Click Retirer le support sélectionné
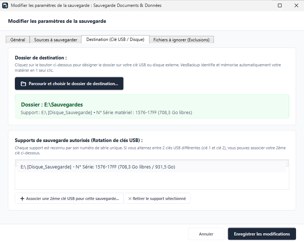 click(157, 198)
